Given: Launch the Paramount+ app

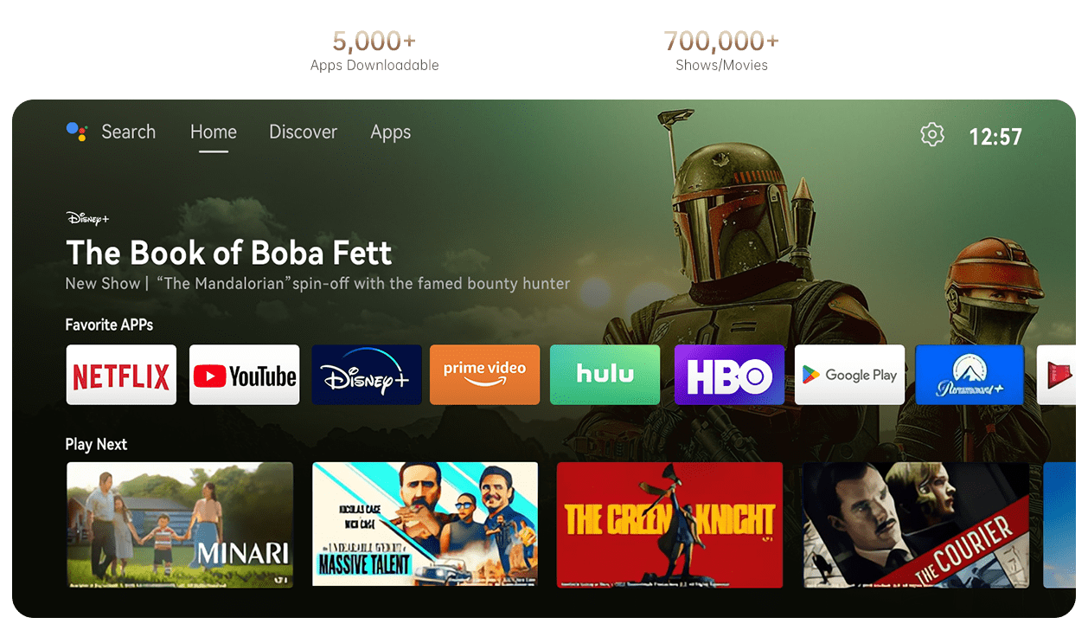Looking at the screenshot, I should [970, 375].
